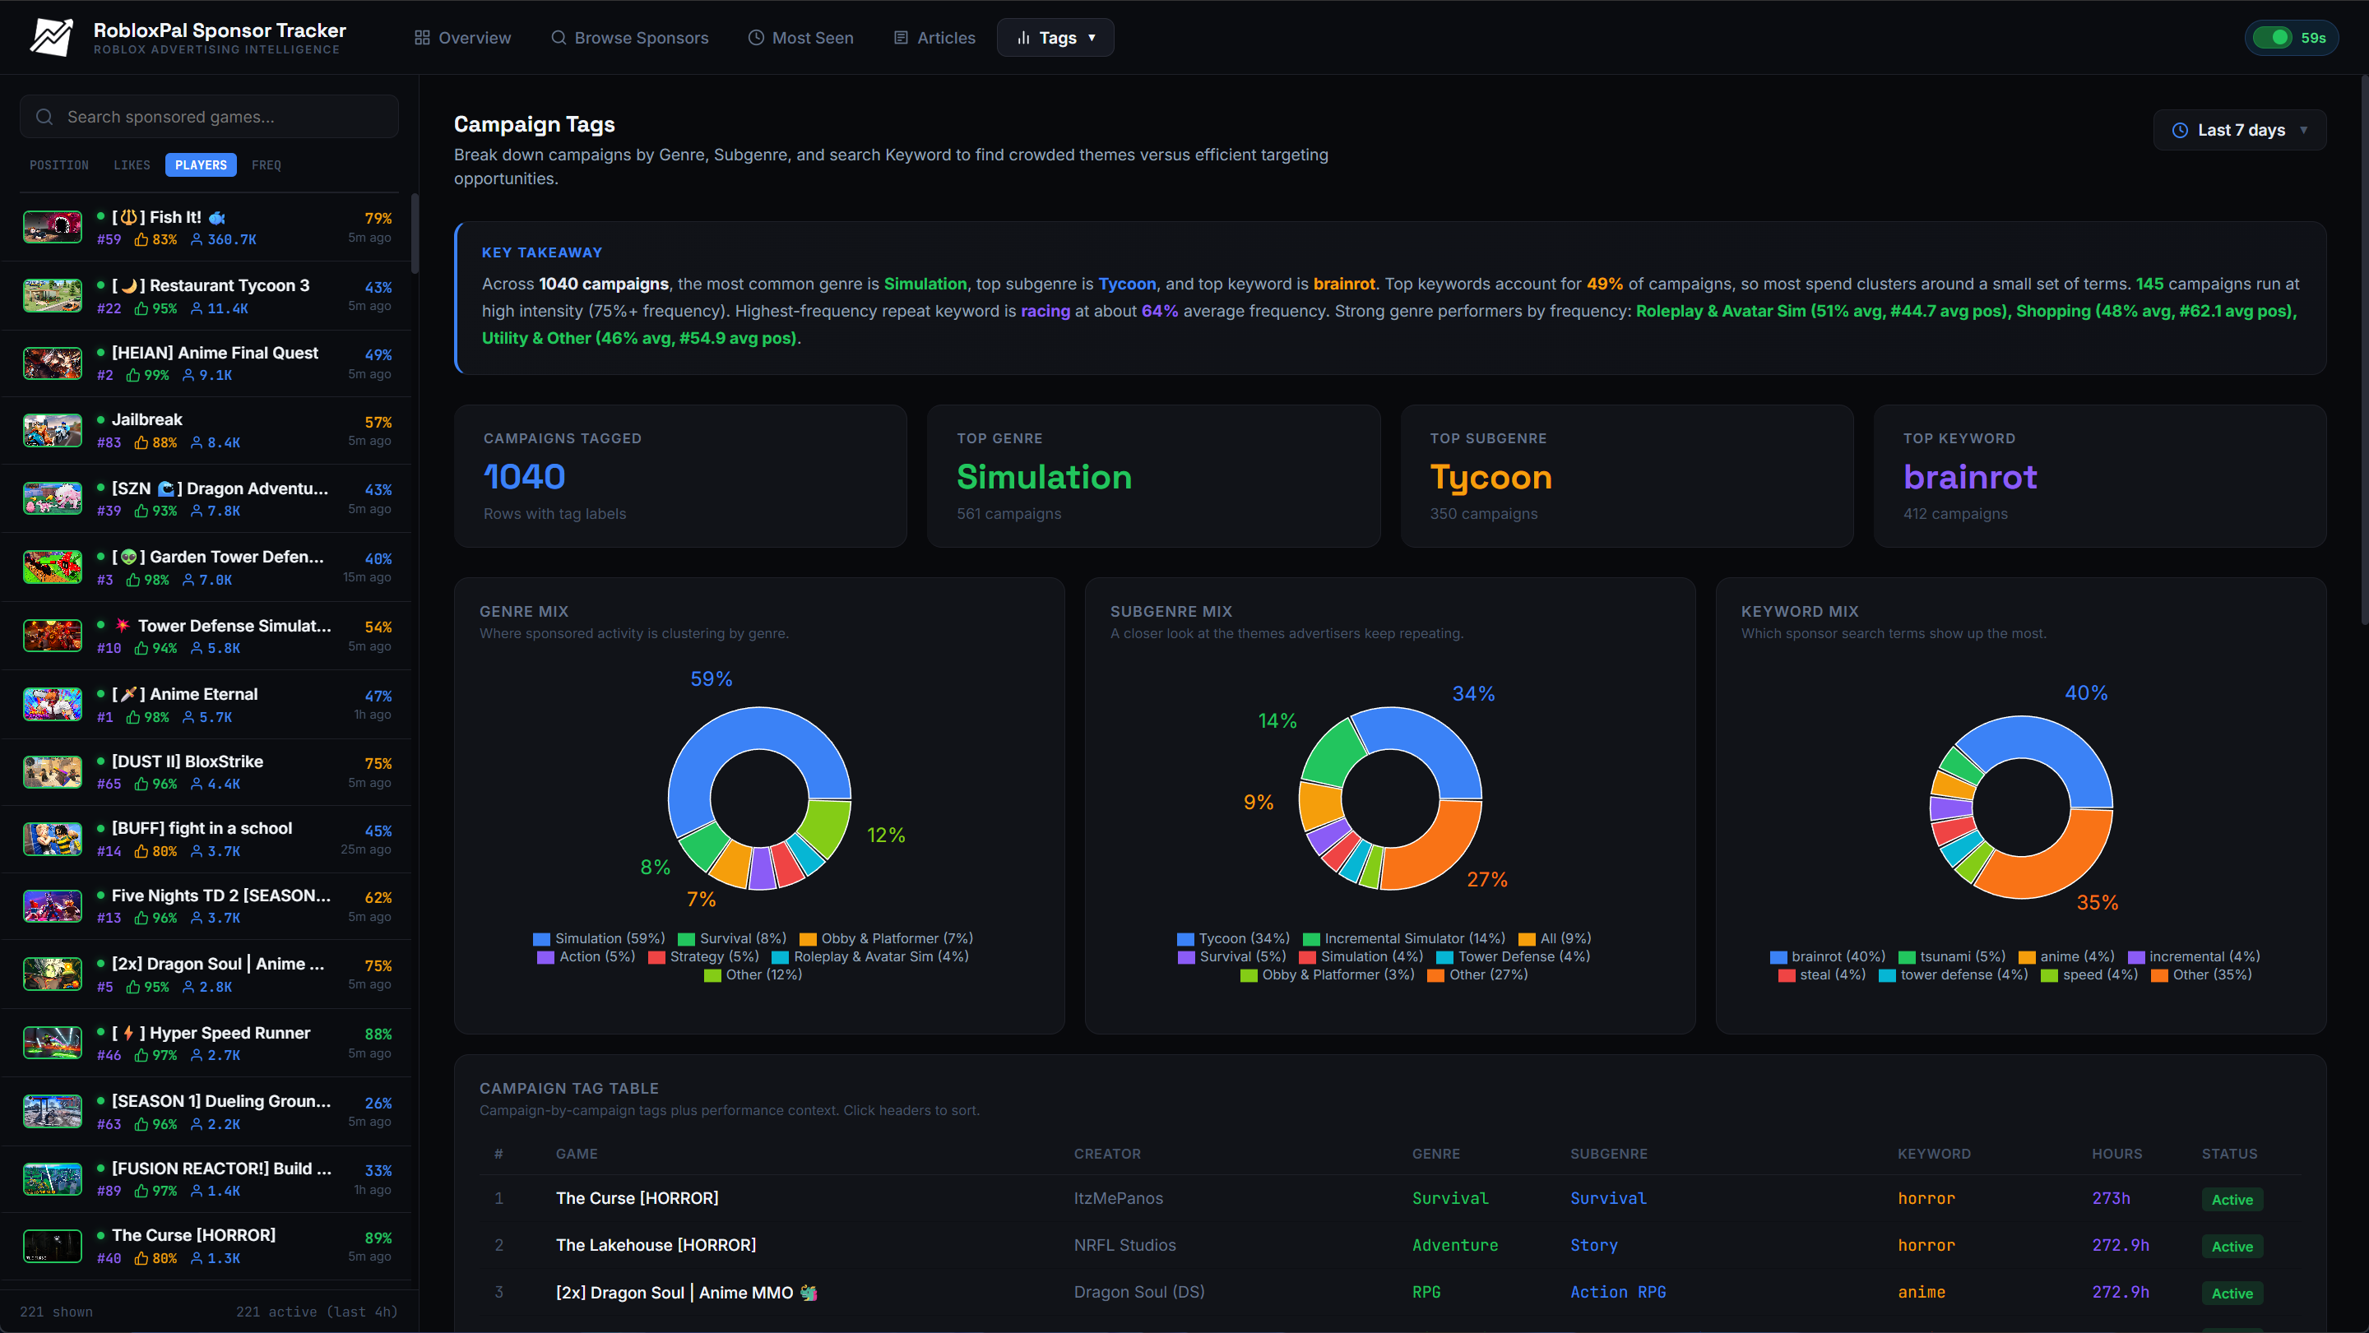
Task: Click thumbs-up icon on Fish It! entry
Action: (141, 240)
